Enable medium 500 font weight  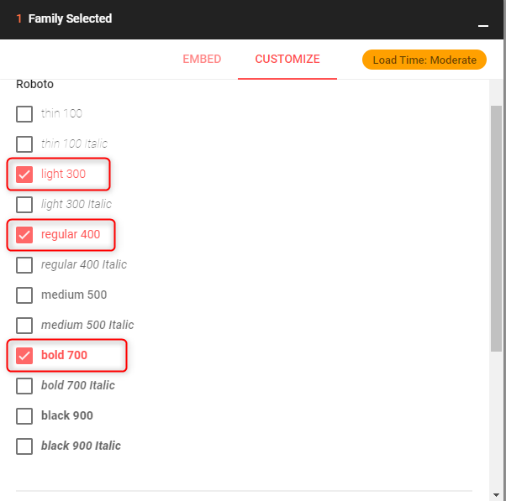click(24, 295)
